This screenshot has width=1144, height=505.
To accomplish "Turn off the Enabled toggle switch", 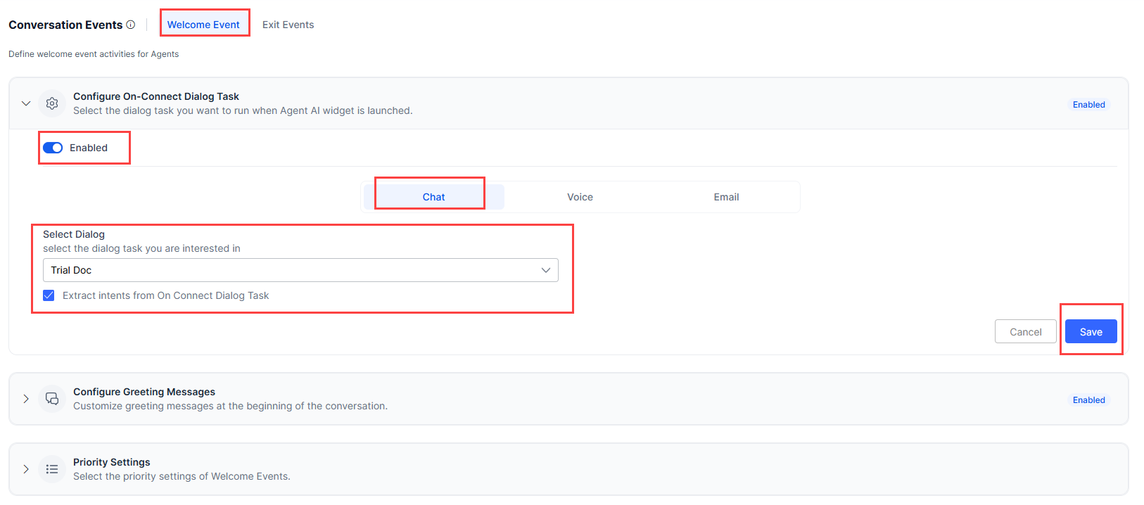I will [x=53, y=148].
